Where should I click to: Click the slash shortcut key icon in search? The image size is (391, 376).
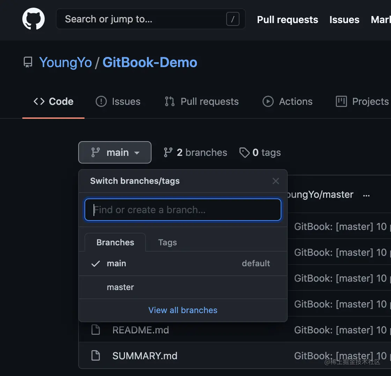coord(233,19)
